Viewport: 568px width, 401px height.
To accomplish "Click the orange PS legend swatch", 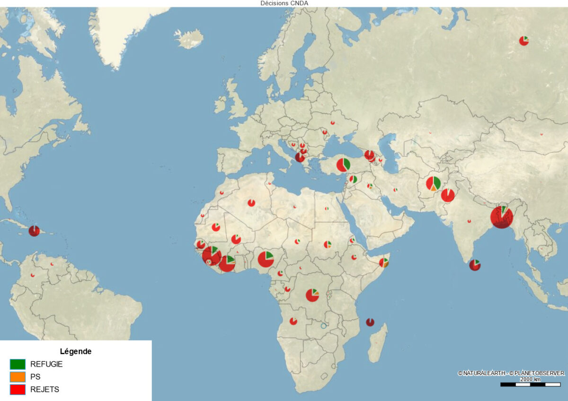I will (18, 377).
